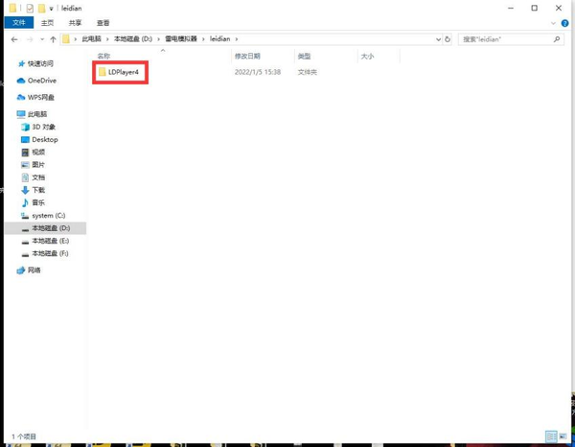Select 本地磁盘 (E:) drive
Image resolution: width=575 pixels, height=447 pixels.
(45, 241)
